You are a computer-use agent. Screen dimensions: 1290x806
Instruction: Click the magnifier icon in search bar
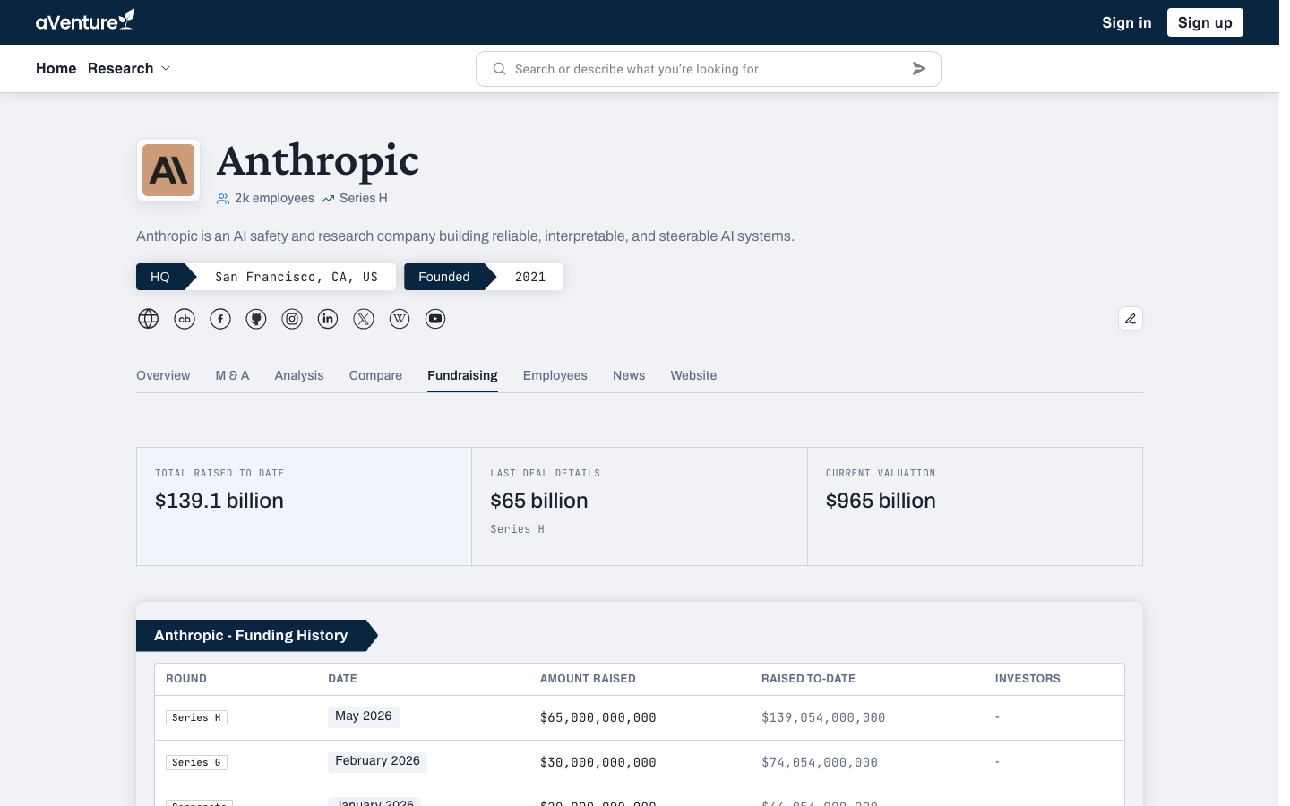pos(500,69)
